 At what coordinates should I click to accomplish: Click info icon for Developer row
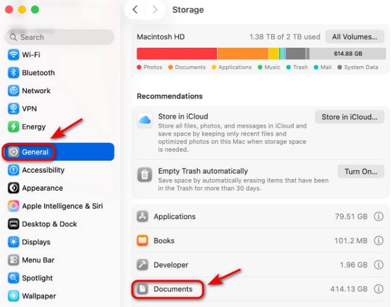pyautogui.click(x=378, y=265)
